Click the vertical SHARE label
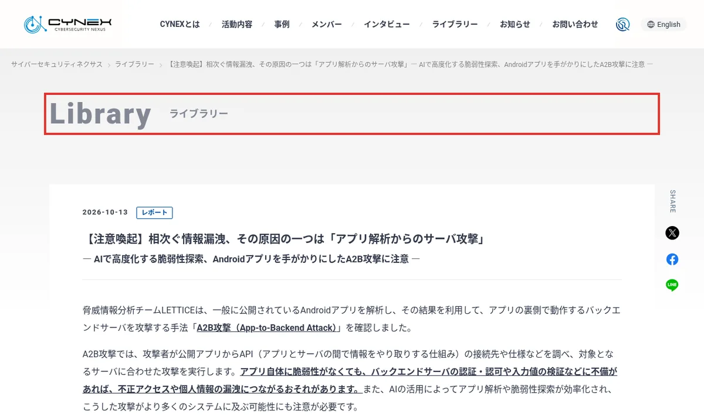Viewport: 704px width, 417px height. pyautogui.click(x=672, y=201)
